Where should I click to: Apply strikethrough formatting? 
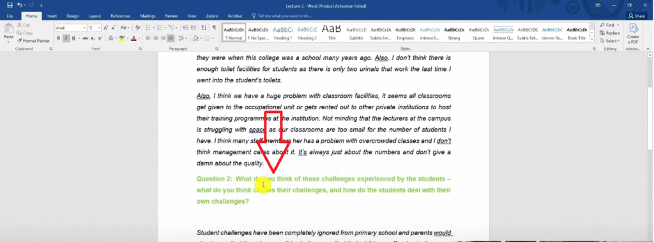click(x=85, y=38)
